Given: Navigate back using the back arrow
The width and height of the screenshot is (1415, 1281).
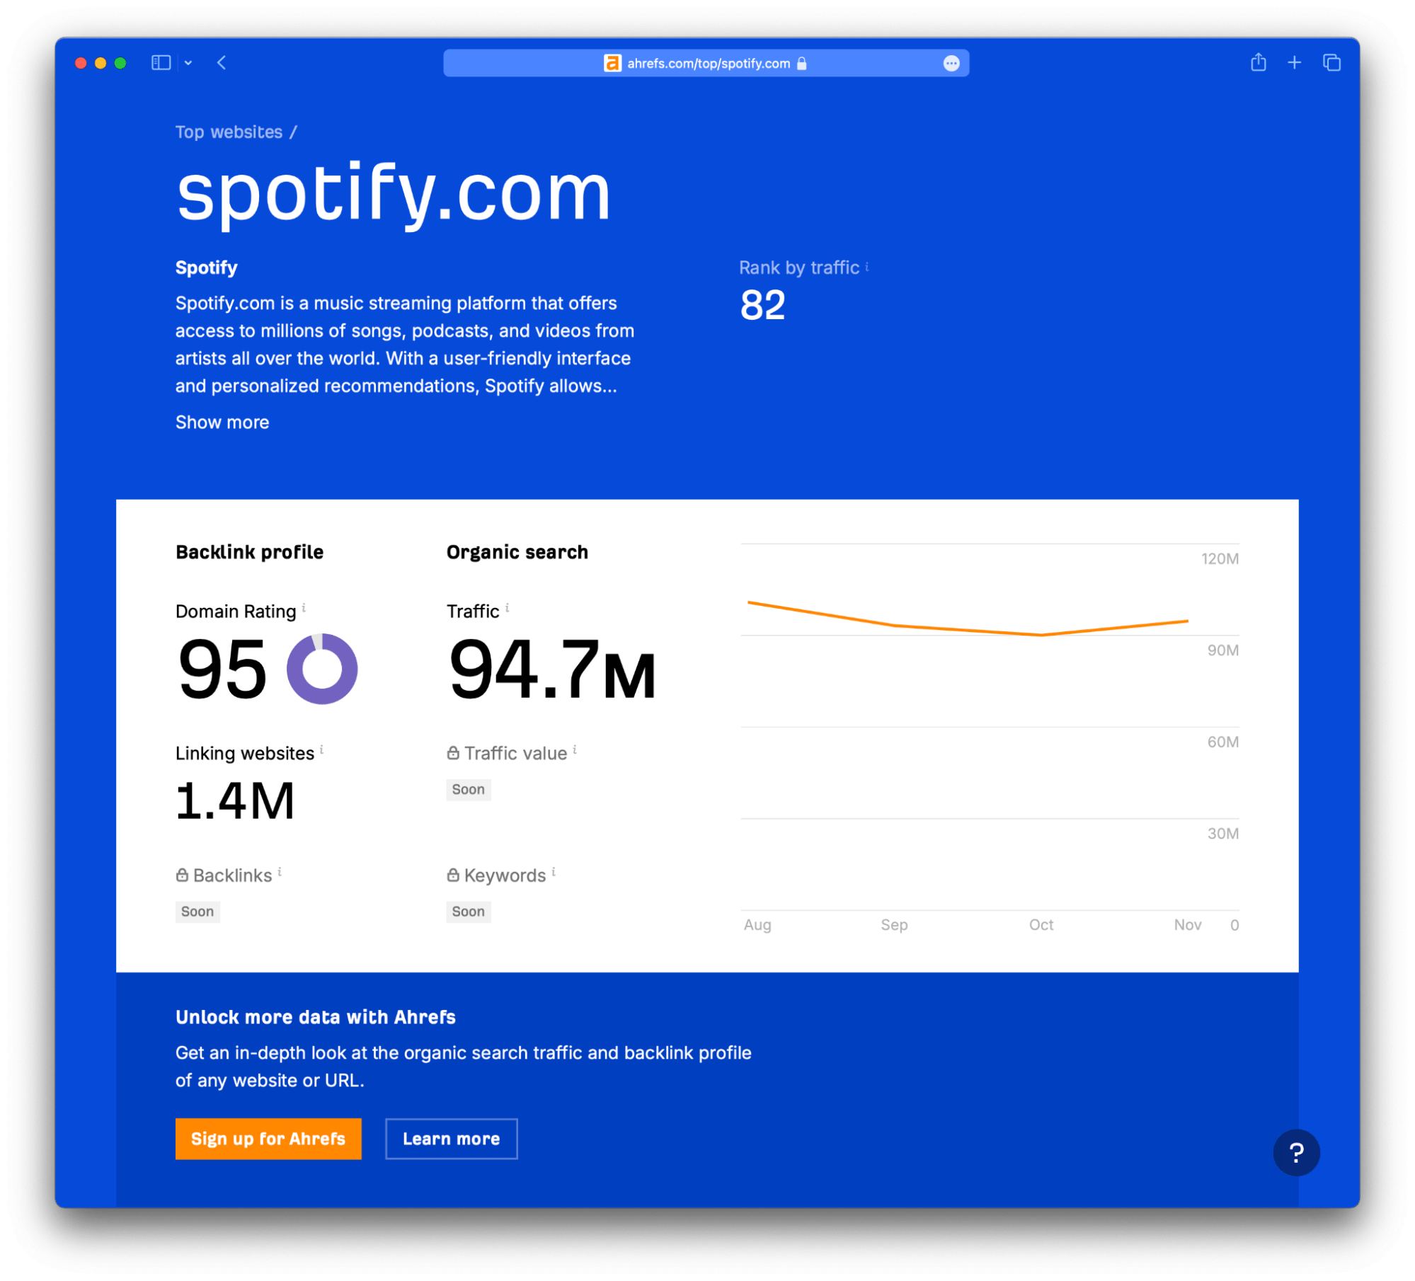Looking at the screenshot, I should [222, 63].
